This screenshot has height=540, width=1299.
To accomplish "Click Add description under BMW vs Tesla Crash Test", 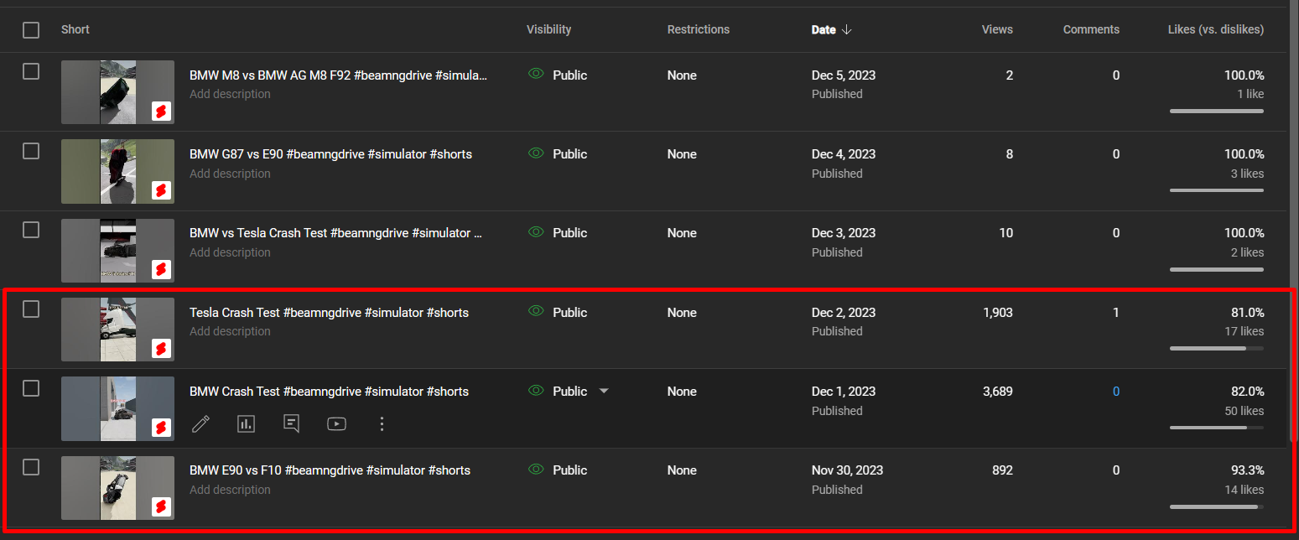I will click(x=230, y=252).
